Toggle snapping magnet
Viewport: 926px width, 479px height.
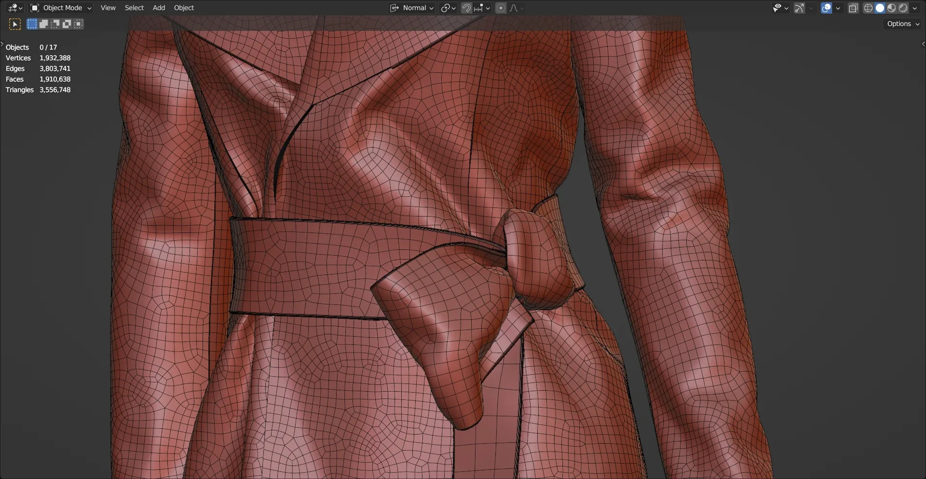466,8
